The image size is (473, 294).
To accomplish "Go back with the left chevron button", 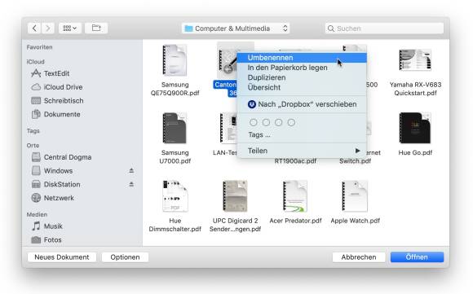I will click(34, 29).
